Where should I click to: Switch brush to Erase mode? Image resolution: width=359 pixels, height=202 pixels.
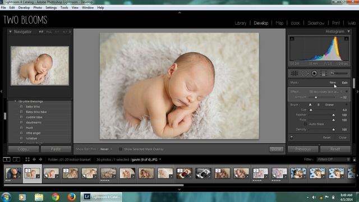coord(329,105)
